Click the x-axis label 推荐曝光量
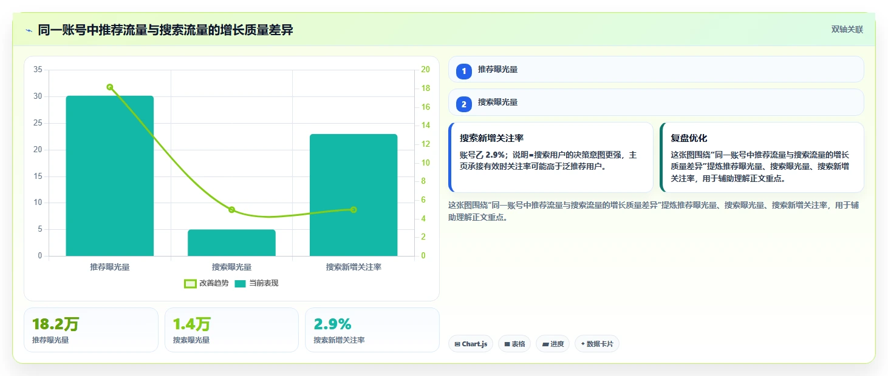The height and width of the screenshot is (376, 888). 110,267
